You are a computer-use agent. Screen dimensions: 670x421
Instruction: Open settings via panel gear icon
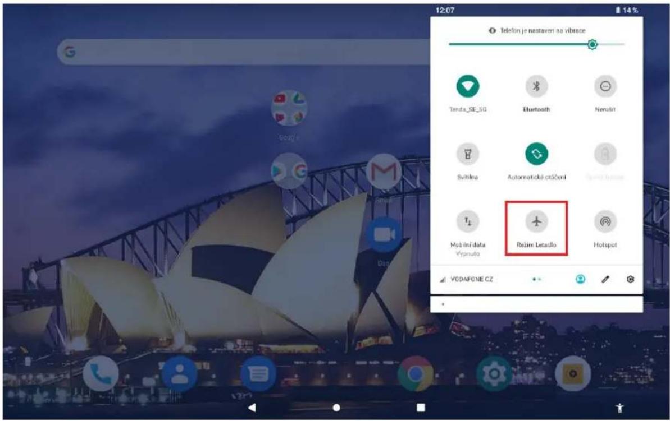(x=630, y=279)
